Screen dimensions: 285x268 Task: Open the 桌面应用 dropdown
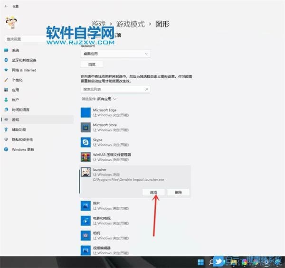pyautogui.click(x=115, y=54)
